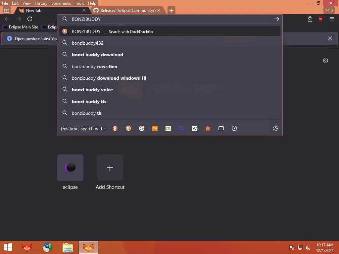This screenshot has height=254, width=339.
Task: Go forward to next page
Action: coord(19,19)
